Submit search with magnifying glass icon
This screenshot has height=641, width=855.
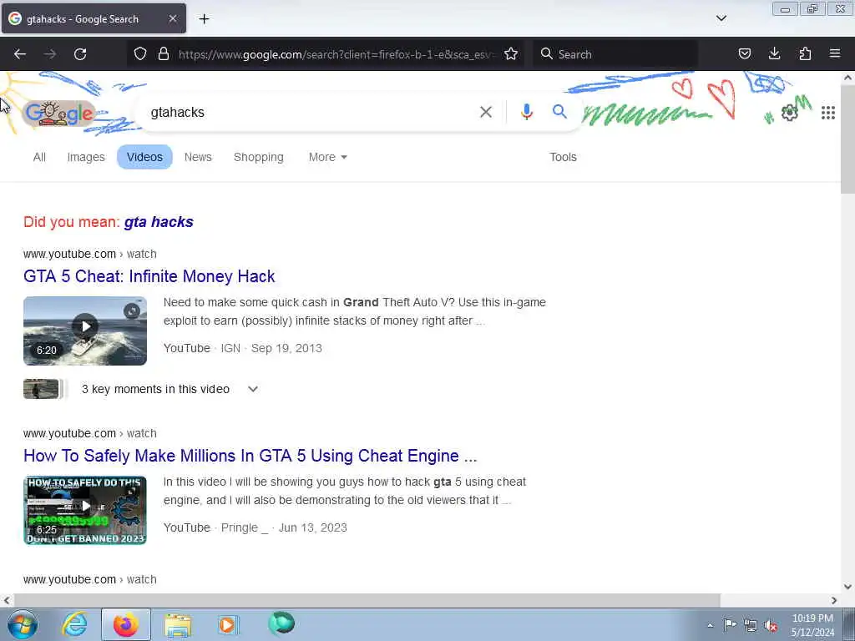click(559, 112)
